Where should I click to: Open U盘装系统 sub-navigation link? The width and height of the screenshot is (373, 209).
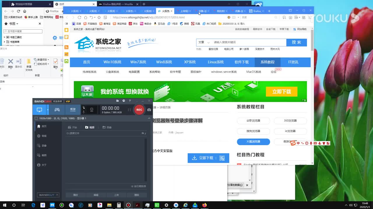coord(112,72)
